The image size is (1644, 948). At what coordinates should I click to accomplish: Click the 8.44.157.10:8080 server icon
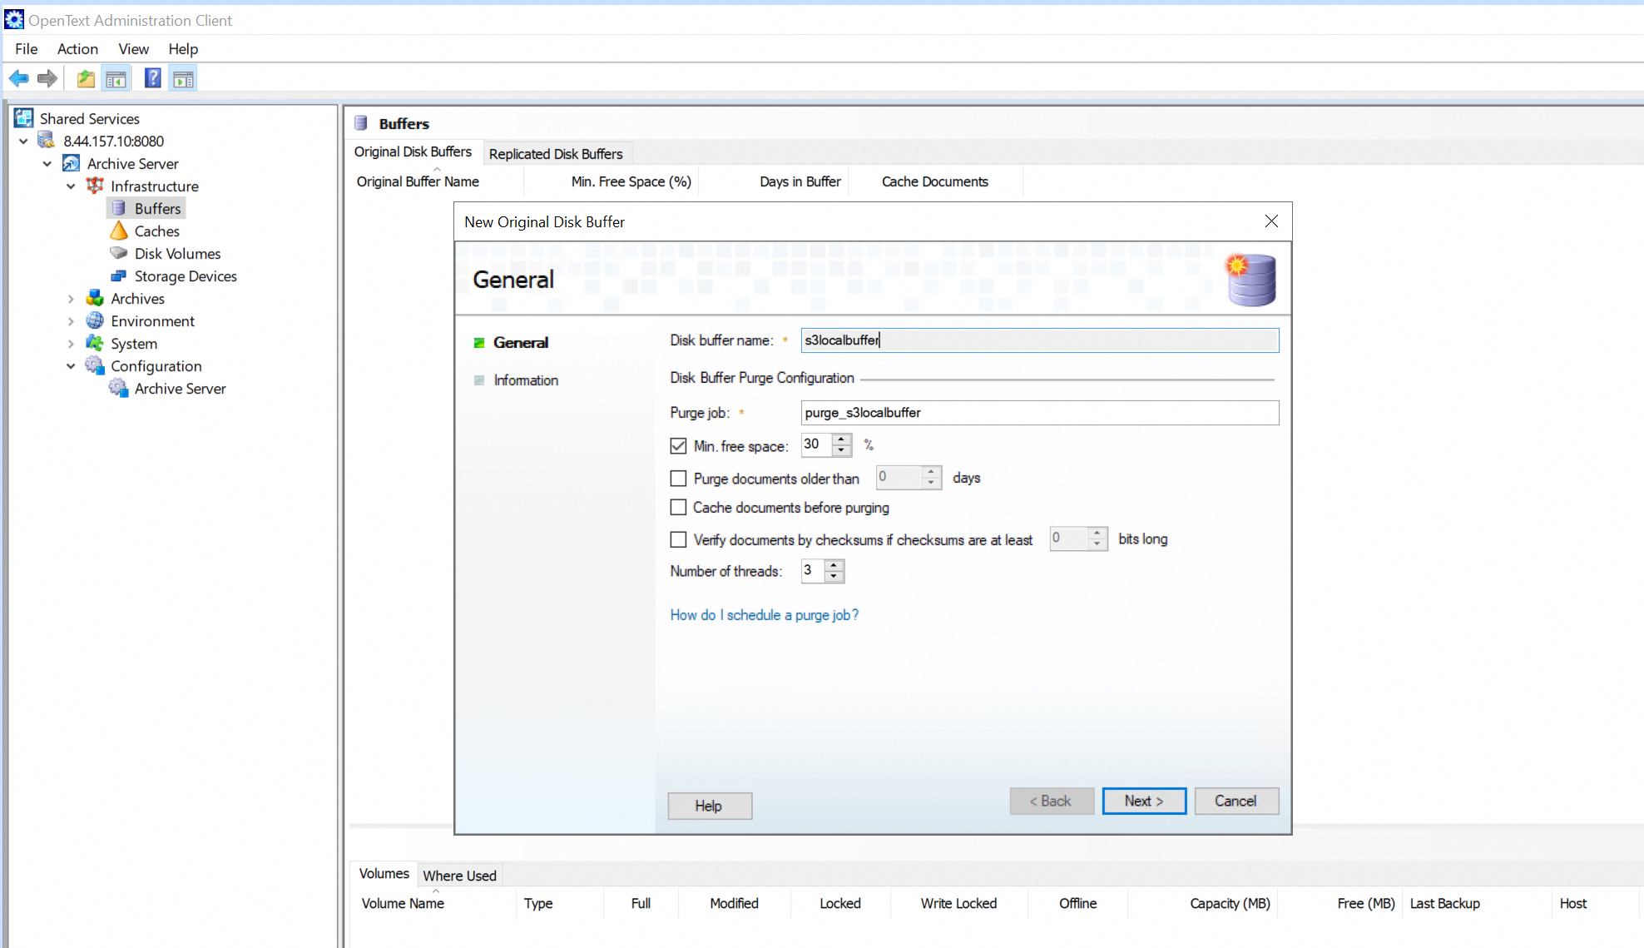47,141
